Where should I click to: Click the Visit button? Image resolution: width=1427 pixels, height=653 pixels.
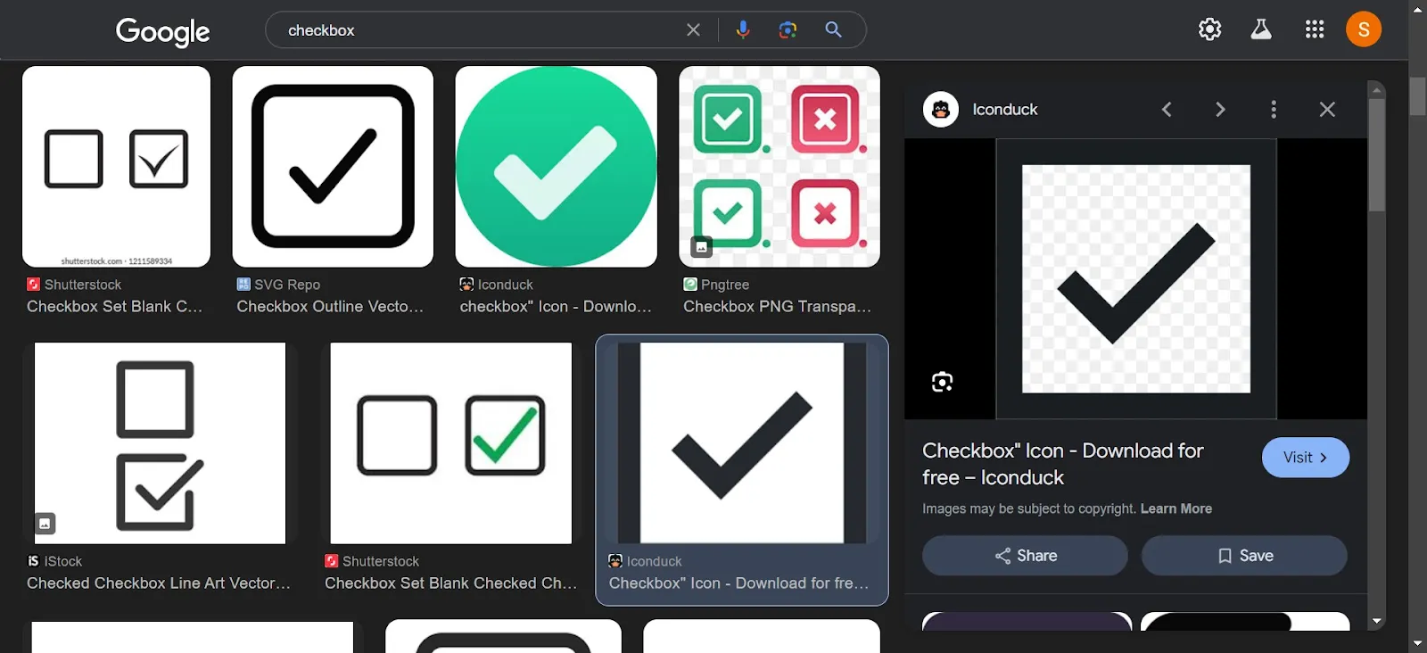click(1305, 458)
